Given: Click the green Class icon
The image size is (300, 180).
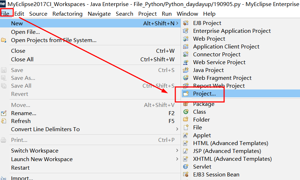Looking at the screenshot, I should tap(186, 112).
